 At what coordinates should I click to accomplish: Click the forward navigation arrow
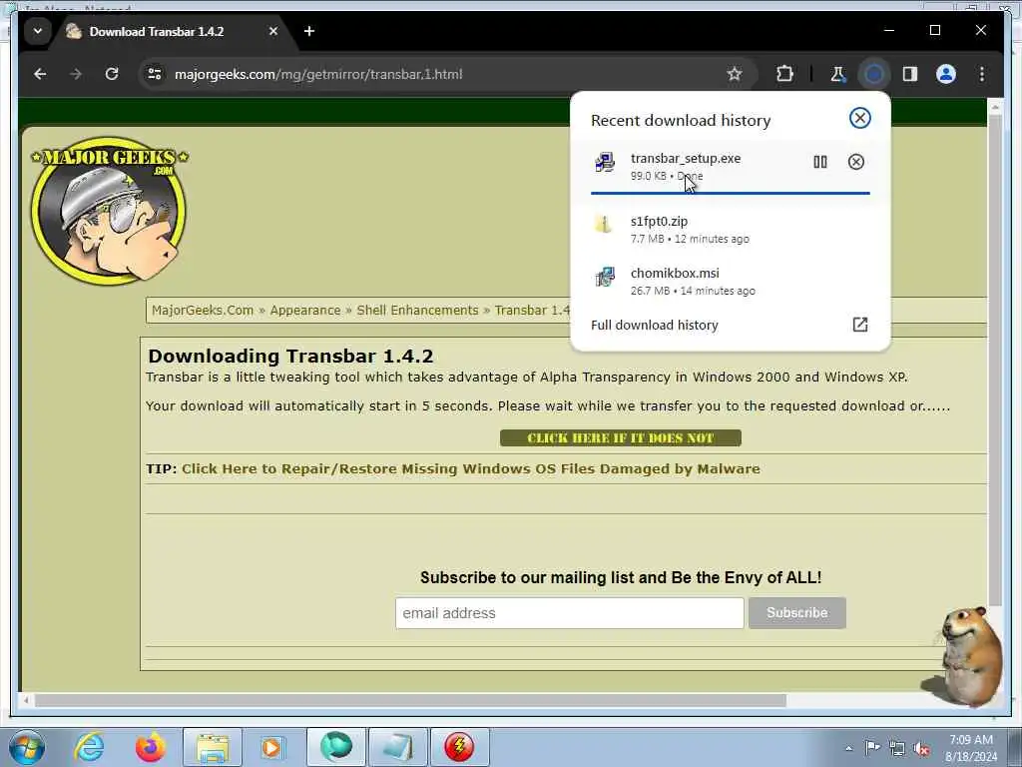tap(76, 74)
